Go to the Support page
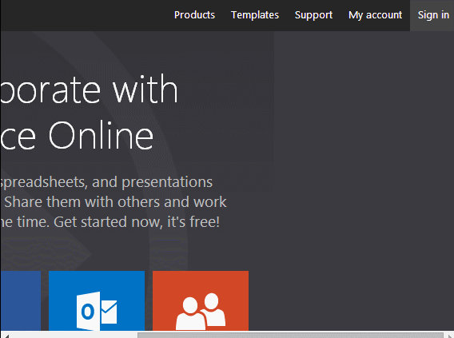 click(x=313, y=15)
